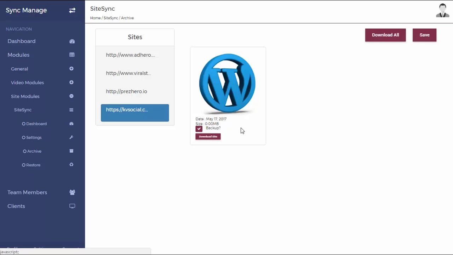
Task: Open SiteSync Settings sub-item
Action: click(32, 137)
